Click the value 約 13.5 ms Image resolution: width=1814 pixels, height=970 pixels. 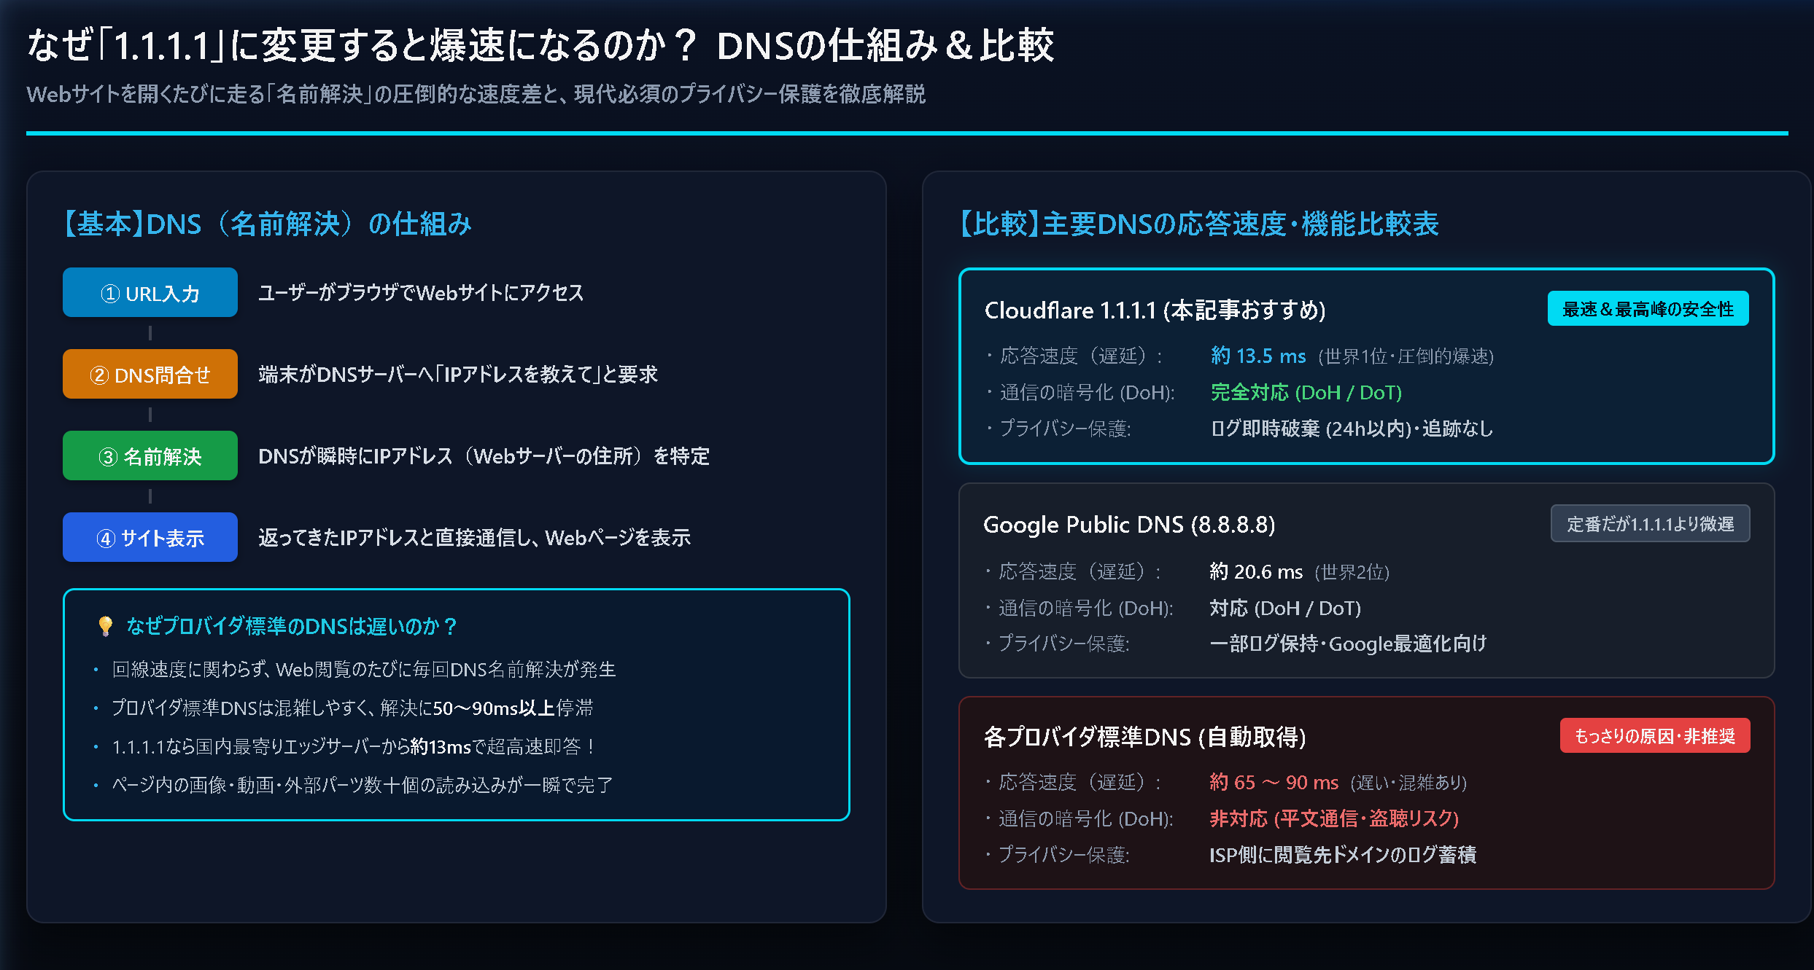tap(1258, 356)
